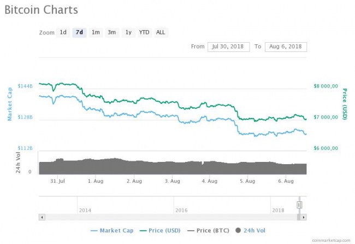This screenshot has width=355, height=244.
Task: Select the 7d zoom range
Action: pyautogui.click(x=79, y=32)
